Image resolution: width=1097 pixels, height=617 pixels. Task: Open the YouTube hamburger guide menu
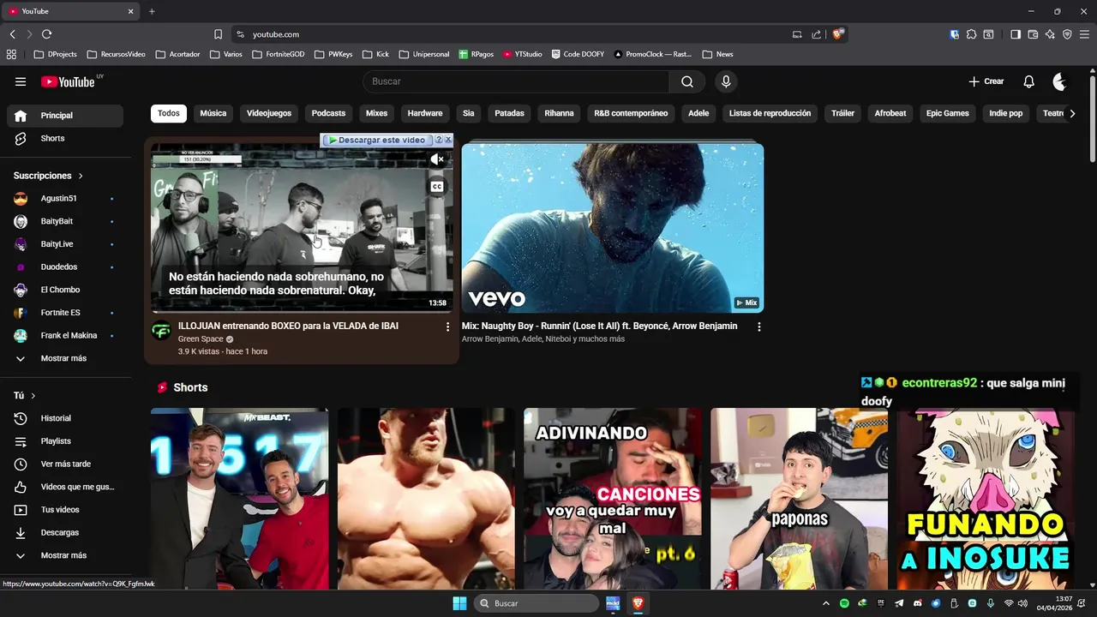pos(21,81)
